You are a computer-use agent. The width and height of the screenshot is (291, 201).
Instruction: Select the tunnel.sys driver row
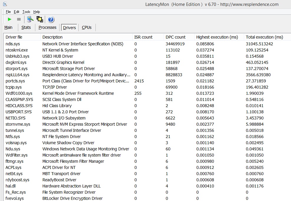(x=147, y=130)
